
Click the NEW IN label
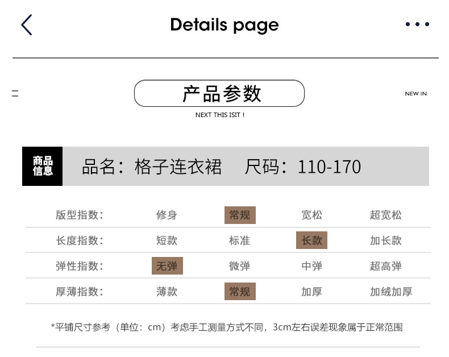click(x=415, y=94)
